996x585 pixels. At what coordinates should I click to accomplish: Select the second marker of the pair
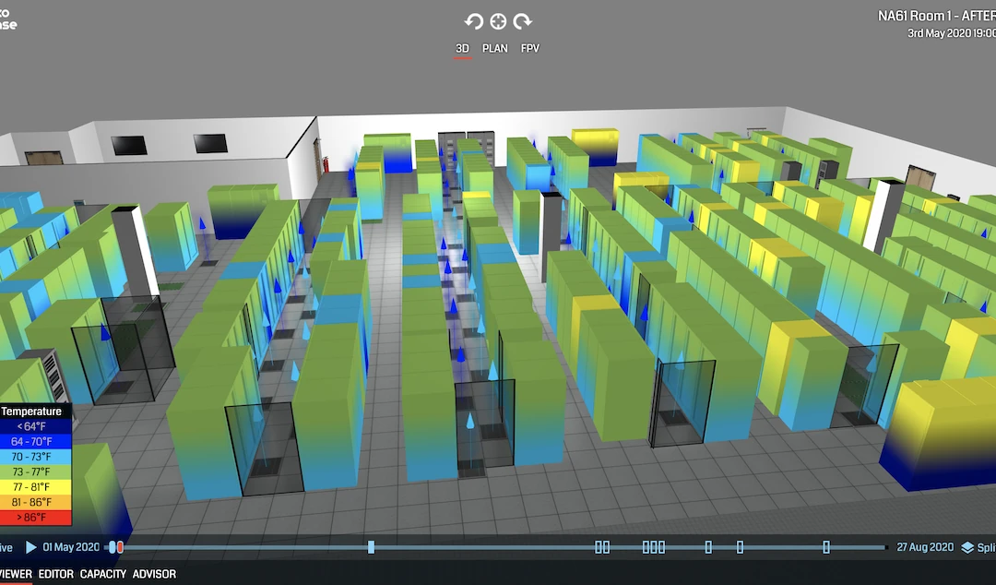(606, 547)
